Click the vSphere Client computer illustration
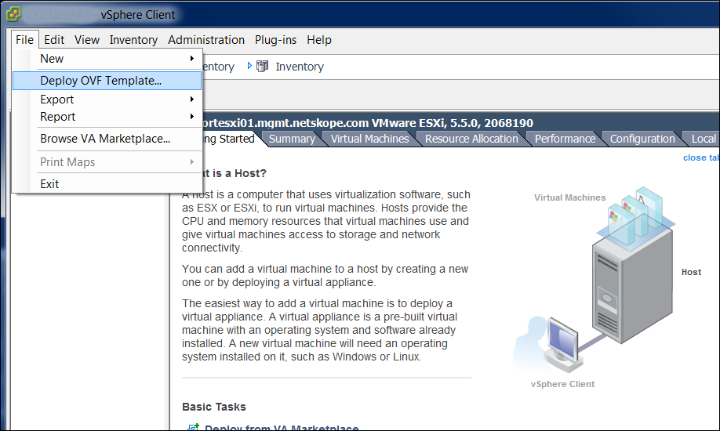The width and height of the screenshot is (720, 431). (562, 344)
